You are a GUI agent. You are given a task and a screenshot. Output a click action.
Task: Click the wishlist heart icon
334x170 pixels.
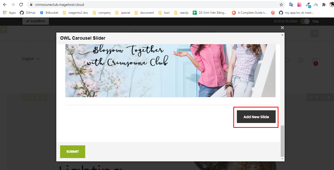coord(287,60)
